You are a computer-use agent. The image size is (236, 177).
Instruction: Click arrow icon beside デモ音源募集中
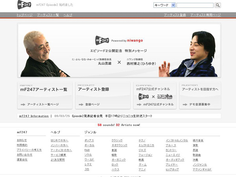click(x=185, y=105)
